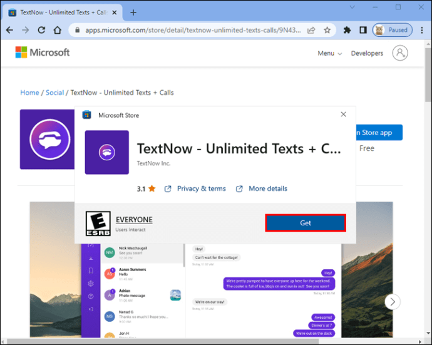
Task: Open Chrome three-dot menu
Action: tap(421, 30)
